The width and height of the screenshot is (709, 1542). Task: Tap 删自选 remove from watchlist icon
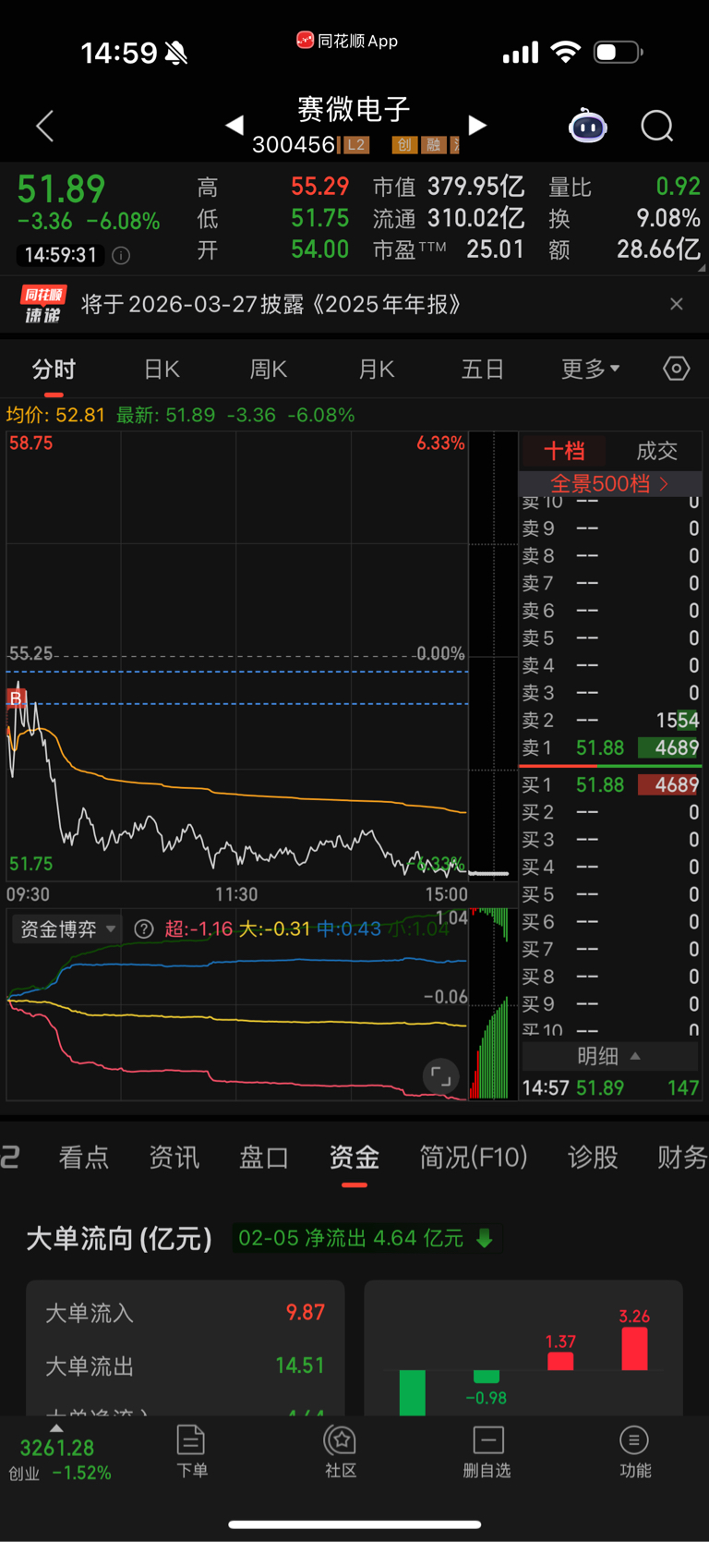487,1451
